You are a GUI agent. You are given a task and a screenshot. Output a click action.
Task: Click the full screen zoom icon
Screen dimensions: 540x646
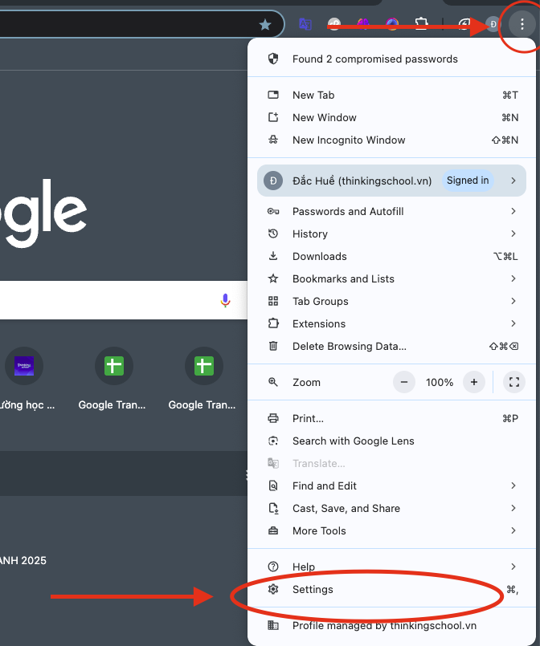pos(514,382)
